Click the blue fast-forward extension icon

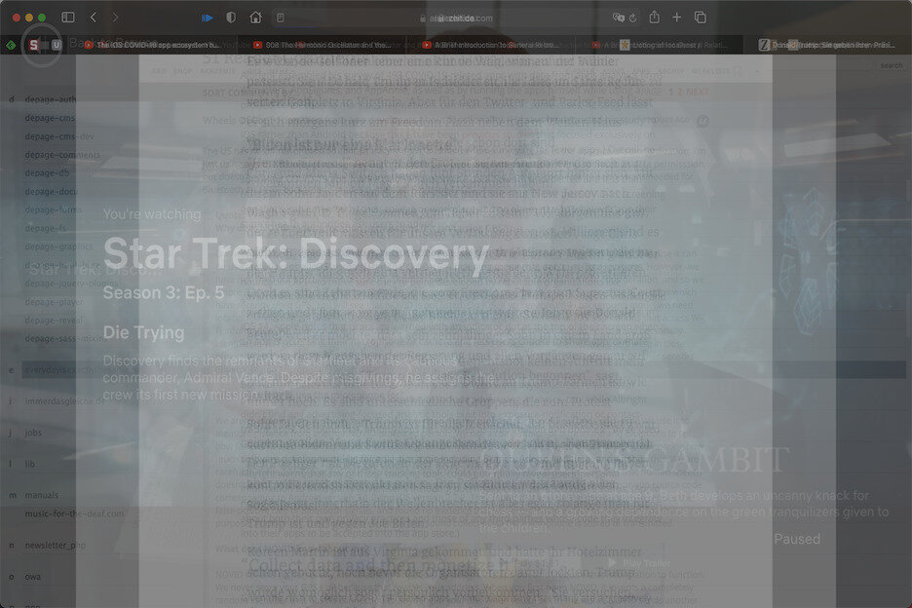tap(208, 19)
